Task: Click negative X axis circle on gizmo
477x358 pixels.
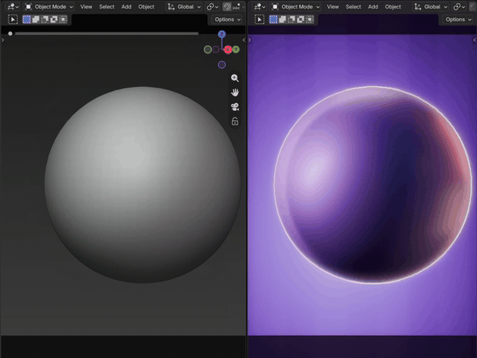Action: 216,49
